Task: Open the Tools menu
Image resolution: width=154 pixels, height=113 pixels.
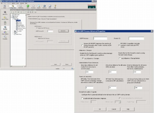Action: click(17, 3)
